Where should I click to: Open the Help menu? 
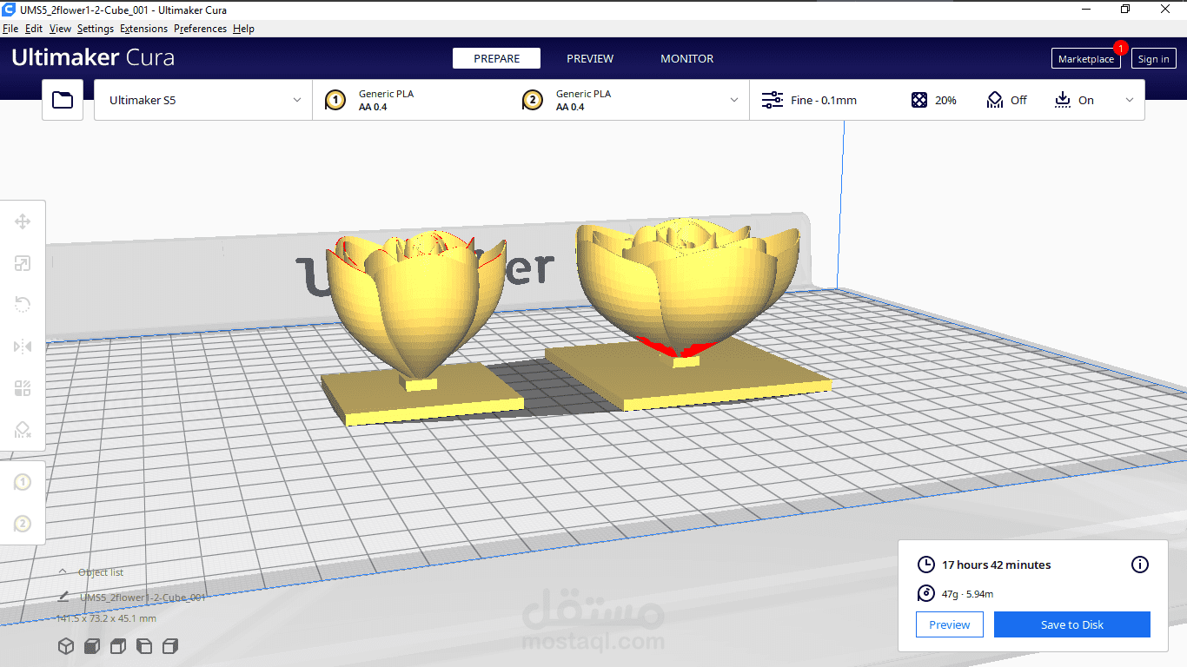(x=243, y=29)
